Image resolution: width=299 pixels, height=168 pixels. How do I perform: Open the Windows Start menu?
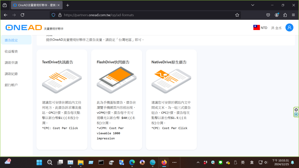(39, 162)
